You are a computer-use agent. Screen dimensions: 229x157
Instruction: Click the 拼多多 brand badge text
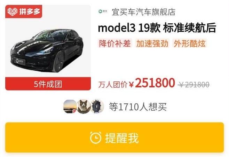click(30, 11)
